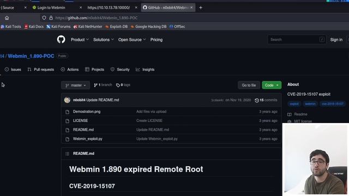Open the master branch dropdown
Viewport: 349px width, 196px height.
[x=75, y=85]
